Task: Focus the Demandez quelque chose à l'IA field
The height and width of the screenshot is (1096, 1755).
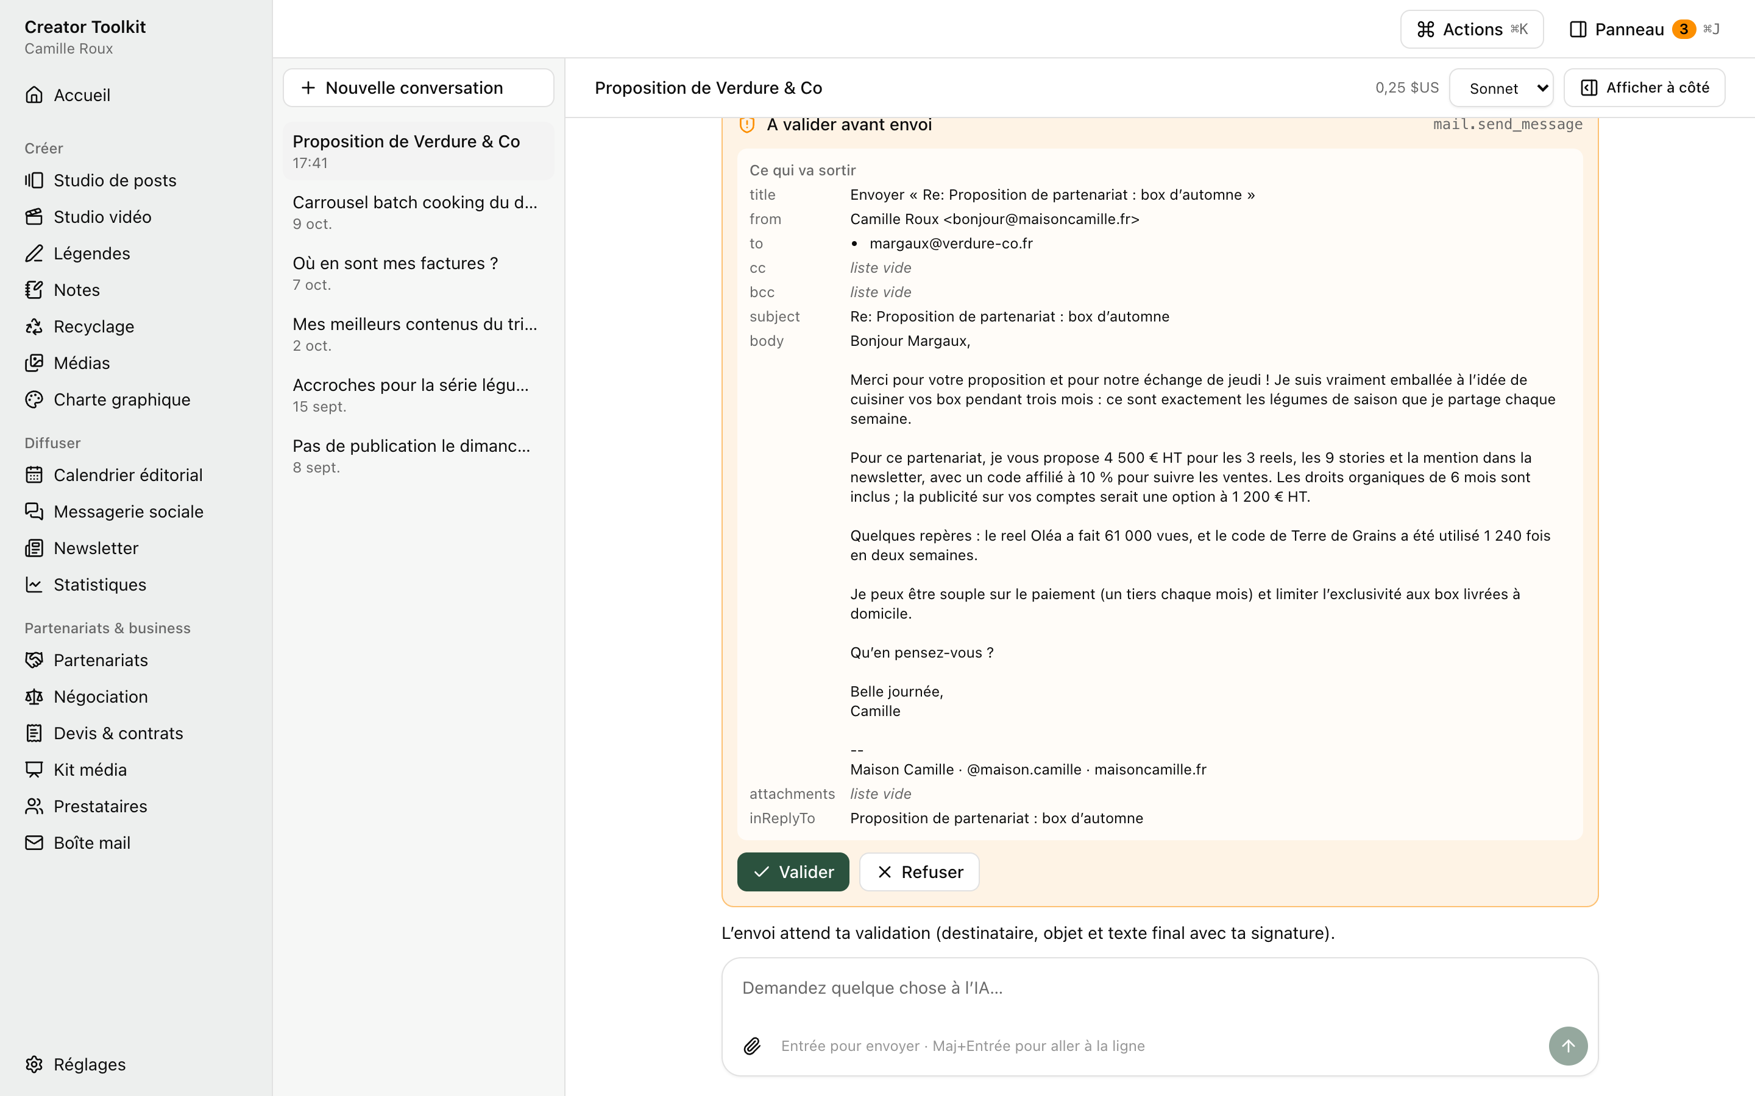Action: (x=1159, y=988)
